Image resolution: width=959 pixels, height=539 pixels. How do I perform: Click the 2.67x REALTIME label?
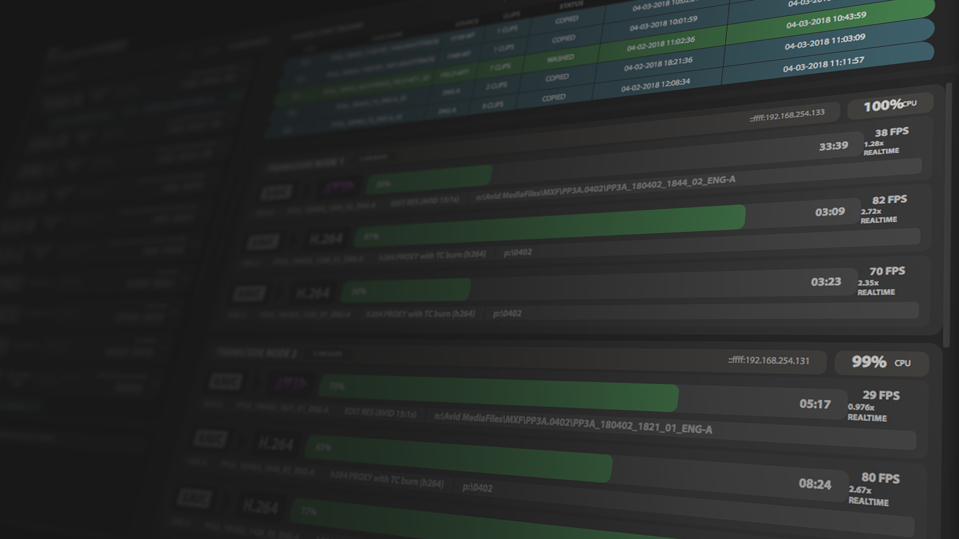pos(869,496)
